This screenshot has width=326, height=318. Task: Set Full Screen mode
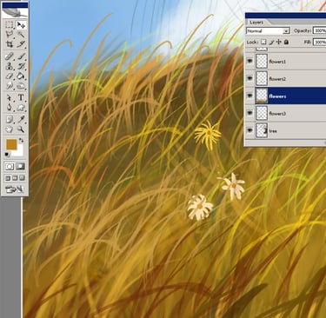coord(22,178)
